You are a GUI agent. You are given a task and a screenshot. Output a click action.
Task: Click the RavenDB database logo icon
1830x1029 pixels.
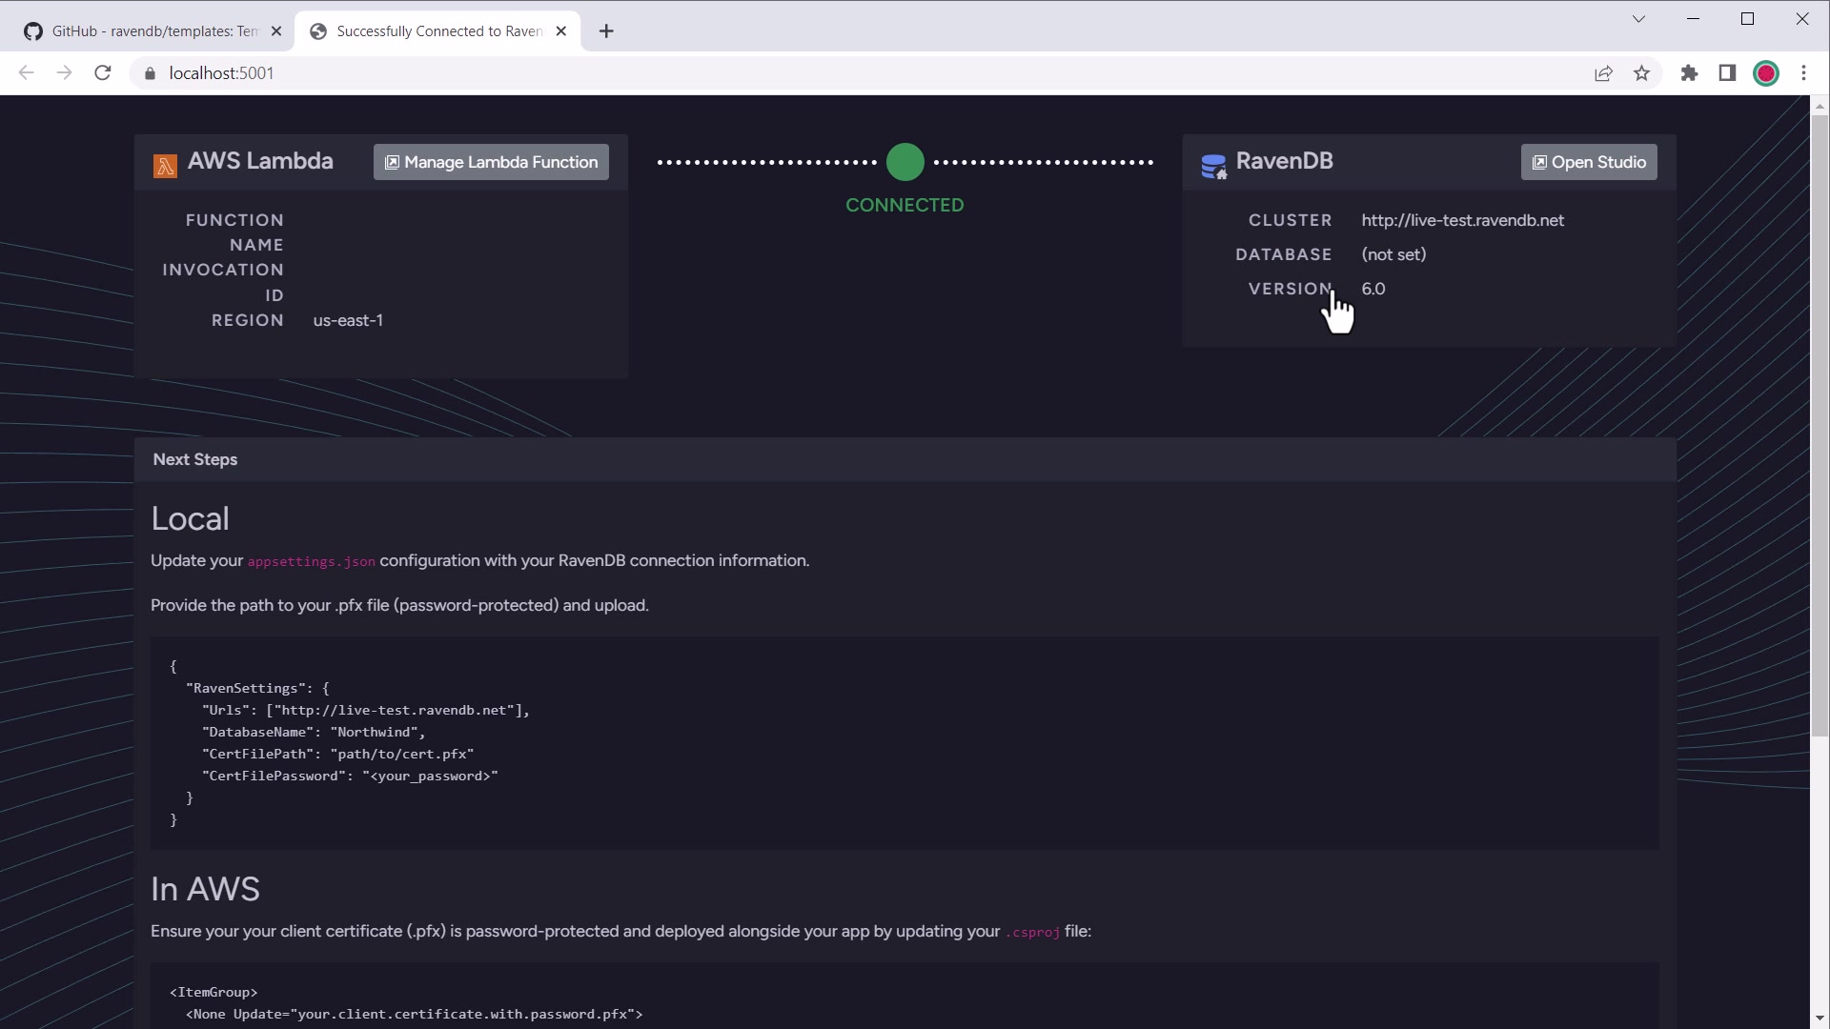[1213, 166]
